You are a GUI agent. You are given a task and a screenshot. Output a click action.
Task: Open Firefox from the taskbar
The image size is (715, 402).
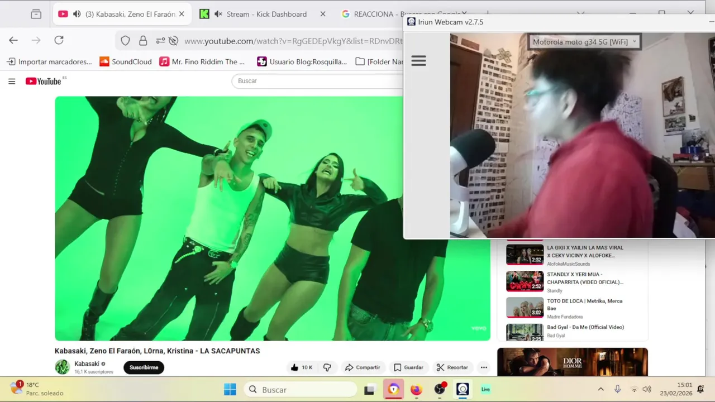(x=416, y=390)
